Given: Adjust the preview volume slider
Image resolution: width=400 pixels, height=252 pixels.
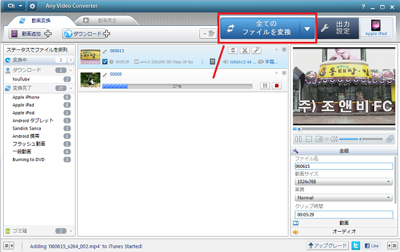Looking at the screenshot, I should [361, 139].
